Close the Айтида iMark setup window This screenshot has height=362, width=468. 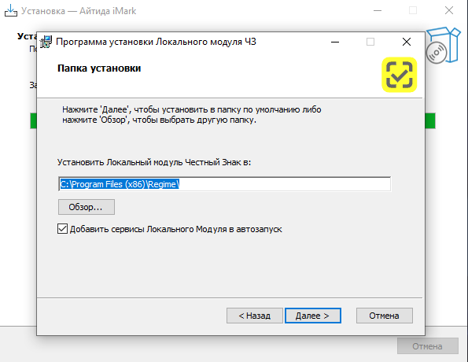click(x=449, y=11)
